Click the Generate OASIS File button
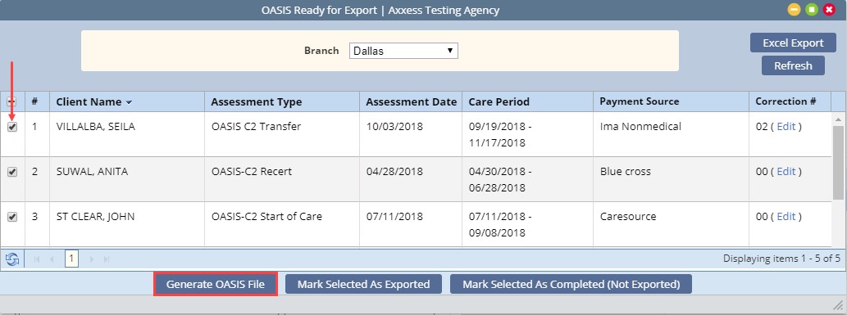Image resolution: width=847 pixels, height=315 pixels. coord(216,284)
